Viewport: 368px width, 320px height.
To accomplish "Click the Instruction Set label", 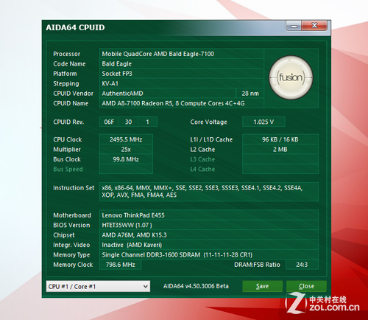I will (74, 188).
